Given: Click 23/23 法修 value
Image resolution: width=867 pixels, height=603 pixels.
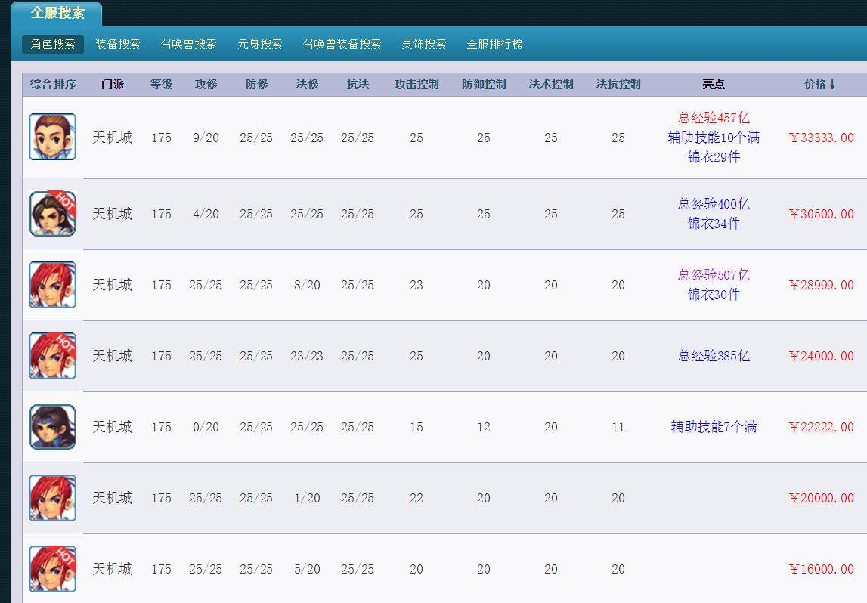Looking at the screenshot, I should (x=307, y=356).
